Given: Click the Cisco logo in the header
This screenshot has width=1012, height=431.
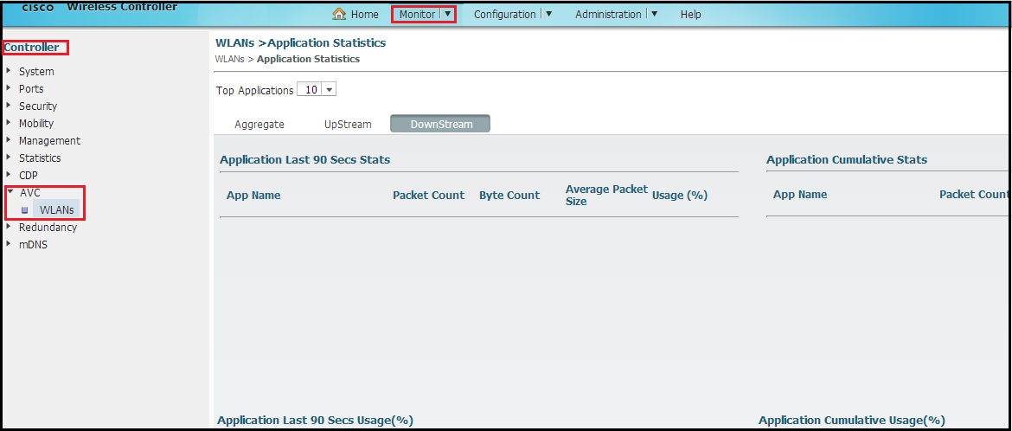Looking at the screenshot, I should [38, 7].
